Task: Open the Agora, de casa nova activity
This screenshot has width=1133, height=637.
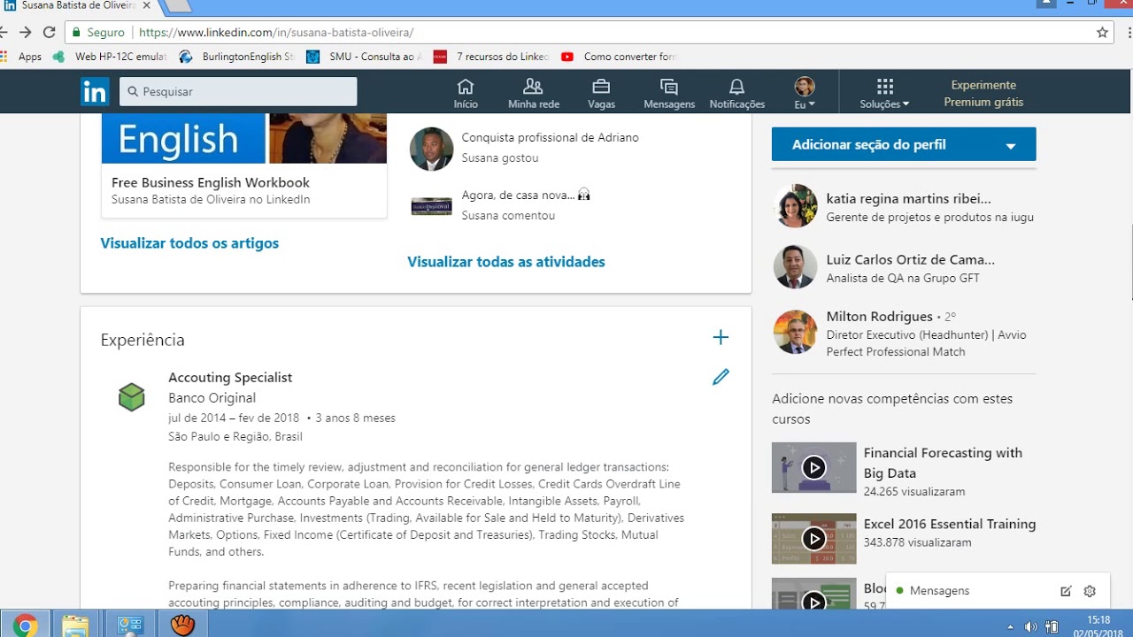Action: [526, 195]
